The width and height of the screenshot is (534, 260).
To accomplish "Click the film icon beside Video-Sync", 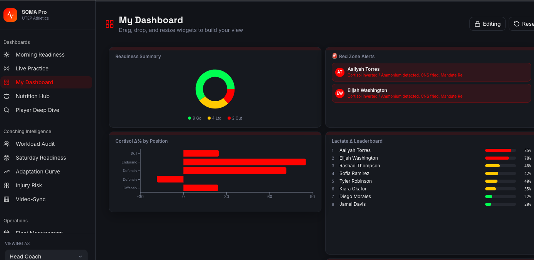I will 7,199.
